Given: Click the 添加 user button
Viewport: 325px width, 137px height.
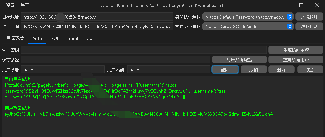Looking at the screenshot, I should pyautogui.click(x=253, y=70).
